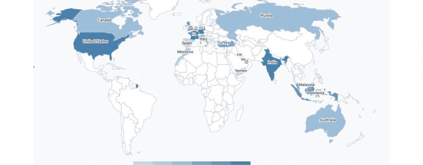Select Yemen on the map
The width and height of the screenshot is (423, 165).
pyautogui.click(x=241, y=71)
